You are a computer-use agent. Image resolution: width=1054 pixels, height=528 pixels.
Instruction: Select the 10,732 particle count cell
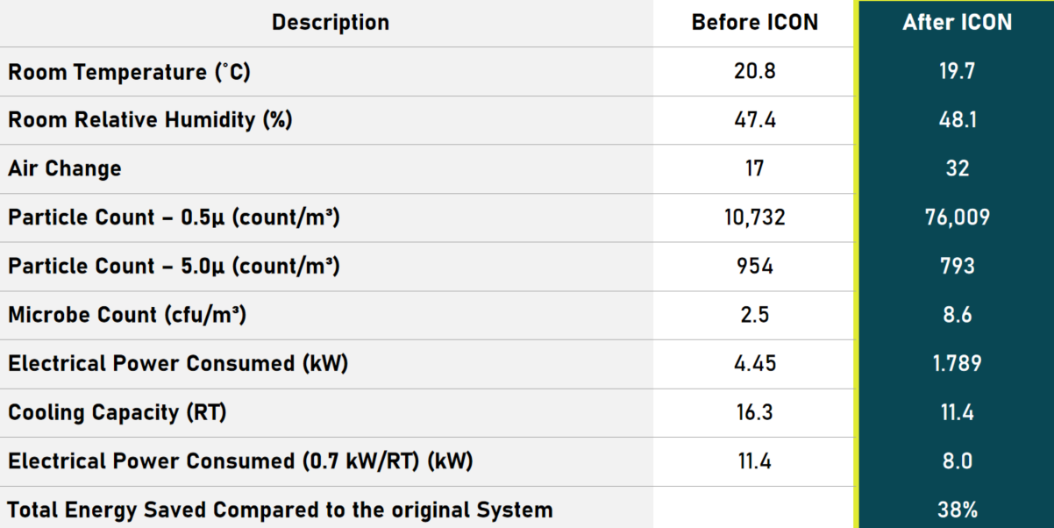point(754,218)
